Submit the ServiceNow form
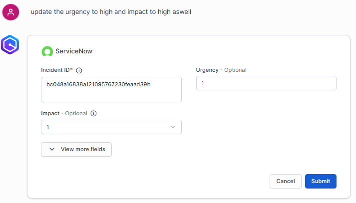 321,181
